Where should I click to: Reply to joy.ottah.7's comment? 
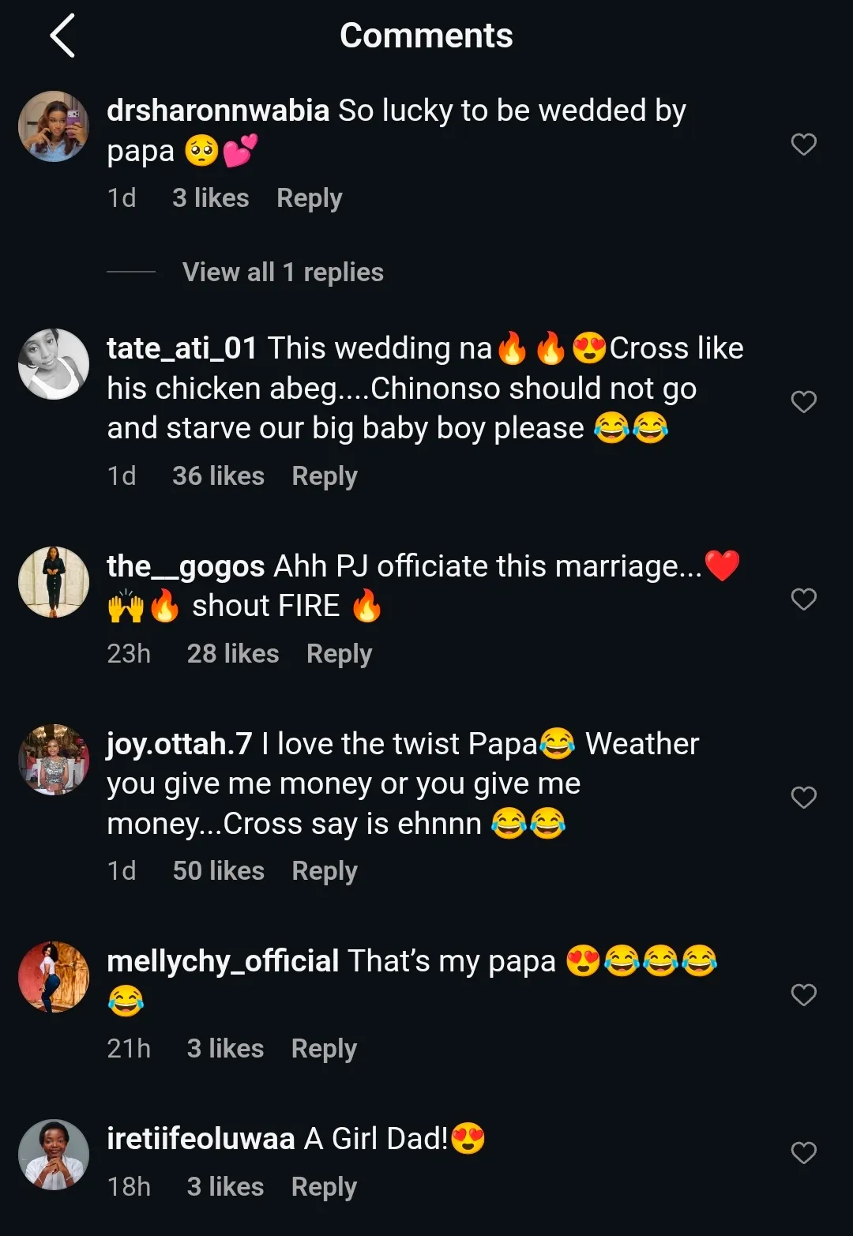[324, 871]
